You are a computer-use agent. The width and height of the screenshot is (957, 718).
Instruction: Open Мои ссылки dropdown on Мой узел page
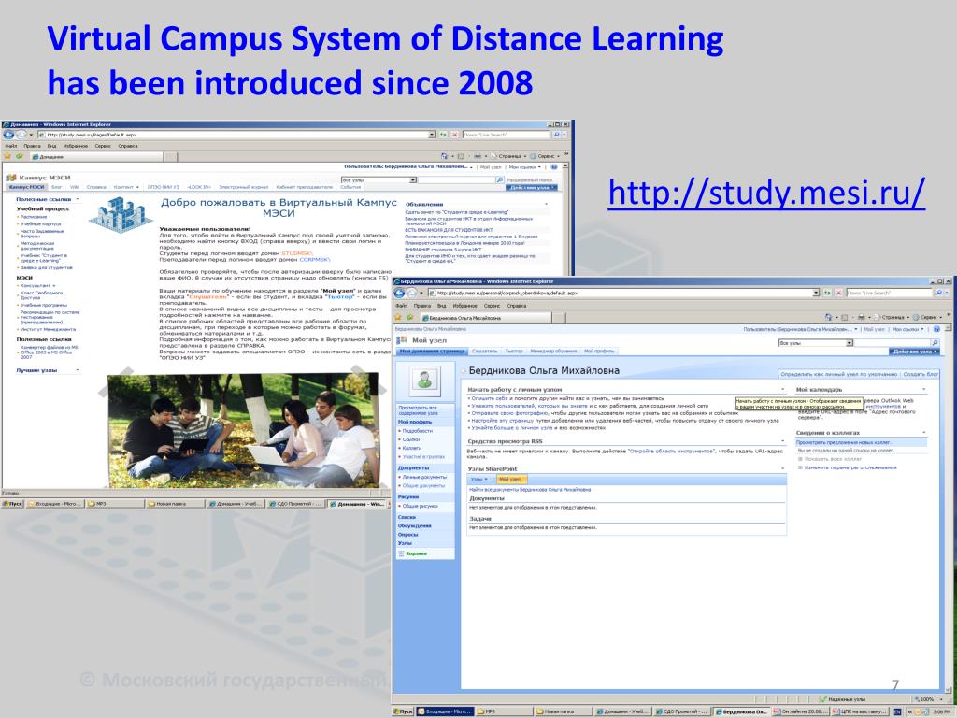907,329
